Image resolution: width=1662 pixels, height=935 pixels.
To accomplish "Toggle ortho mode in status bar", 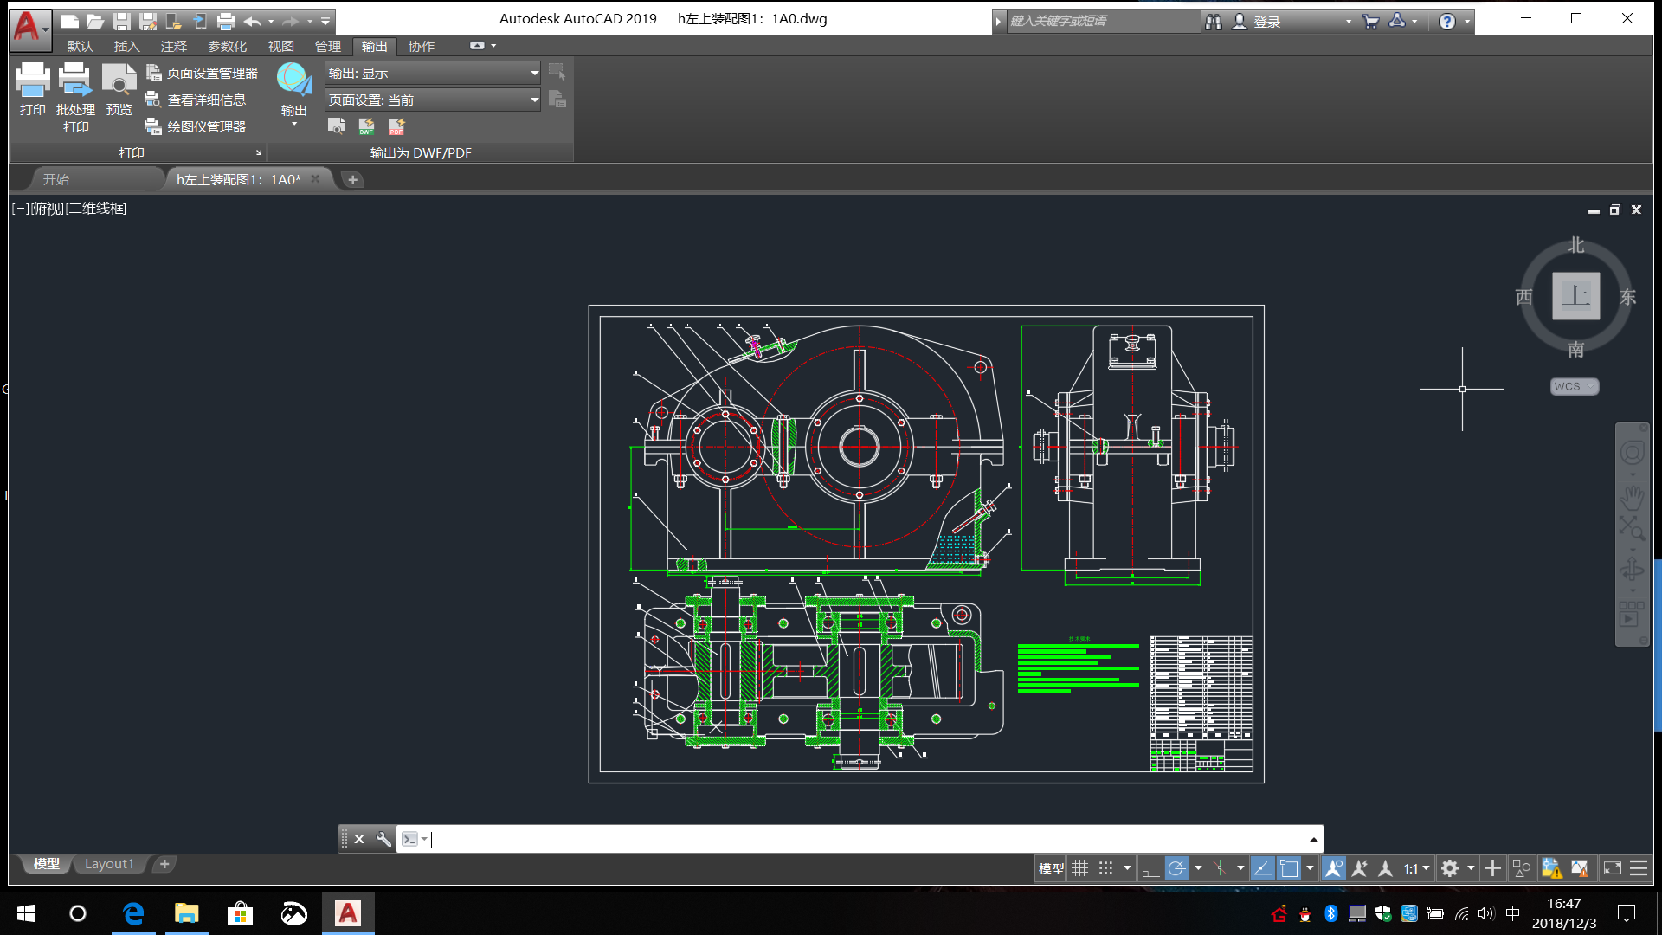I will pos(1150,868).
